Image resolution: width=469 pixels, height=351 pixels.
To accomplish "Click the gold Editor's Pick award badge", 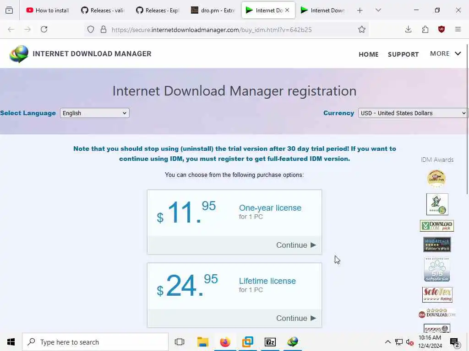I will [436, 179].
